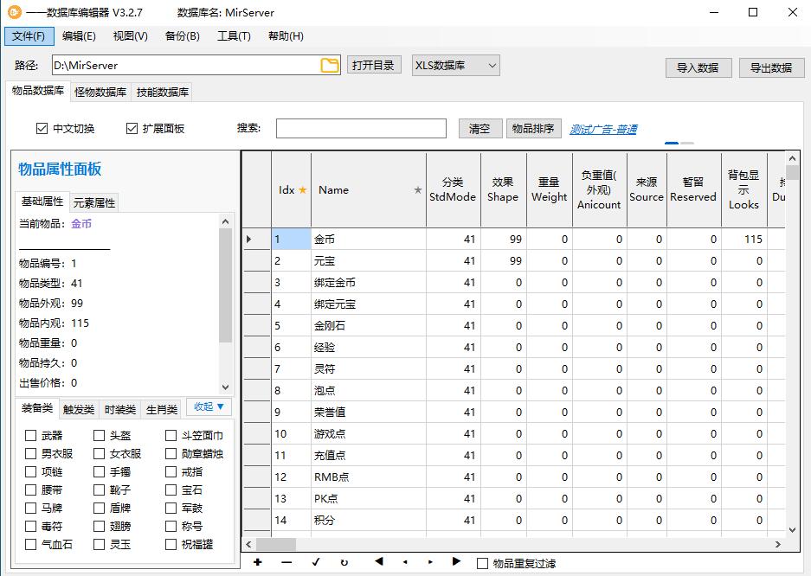
Task: Click the 分类 StdMode column header
Action: pos(453,189)
